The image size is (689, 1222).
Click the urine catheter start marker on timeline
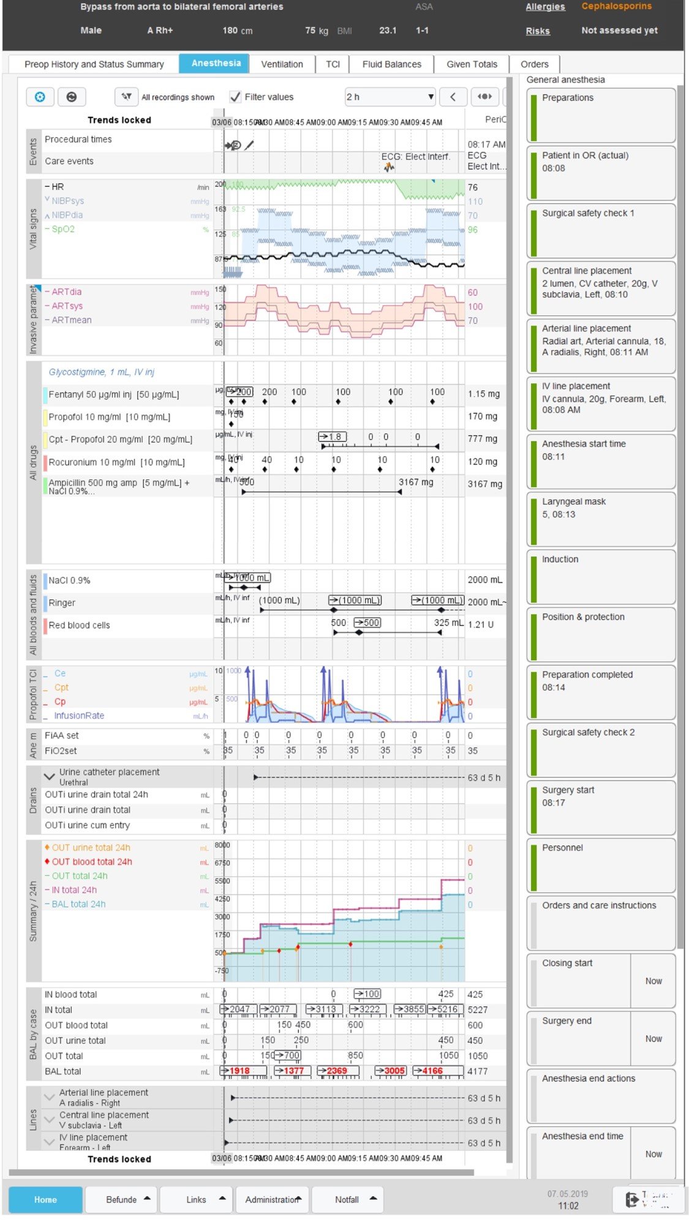256,778
